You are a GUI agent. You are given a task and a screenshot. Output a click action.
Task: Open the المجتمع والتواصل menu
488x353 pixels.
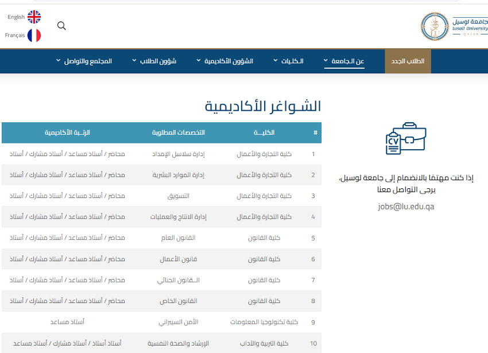(x=84, y=61)
